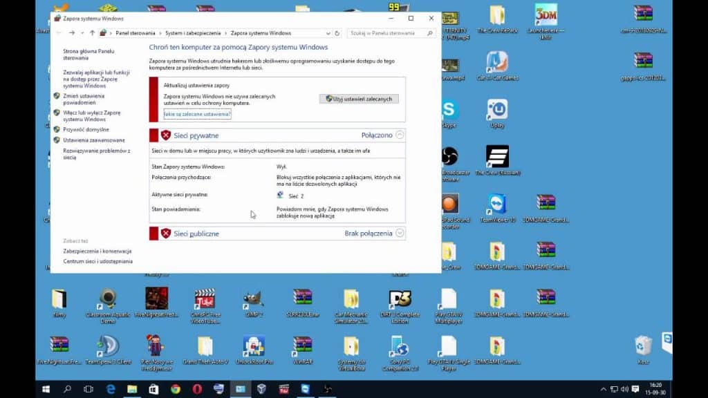Open 'Systemy do VirtualBoxa' desktop folder
The image size is (708, 398).
[x=351, y=353]
